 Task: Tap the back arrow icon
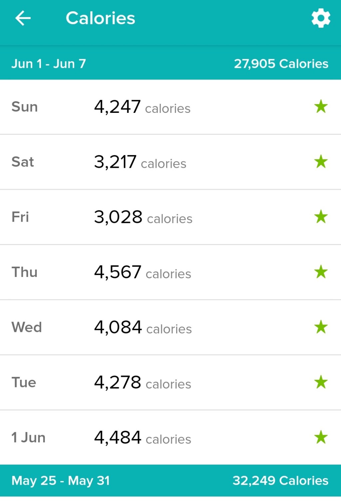click(23, 18)
